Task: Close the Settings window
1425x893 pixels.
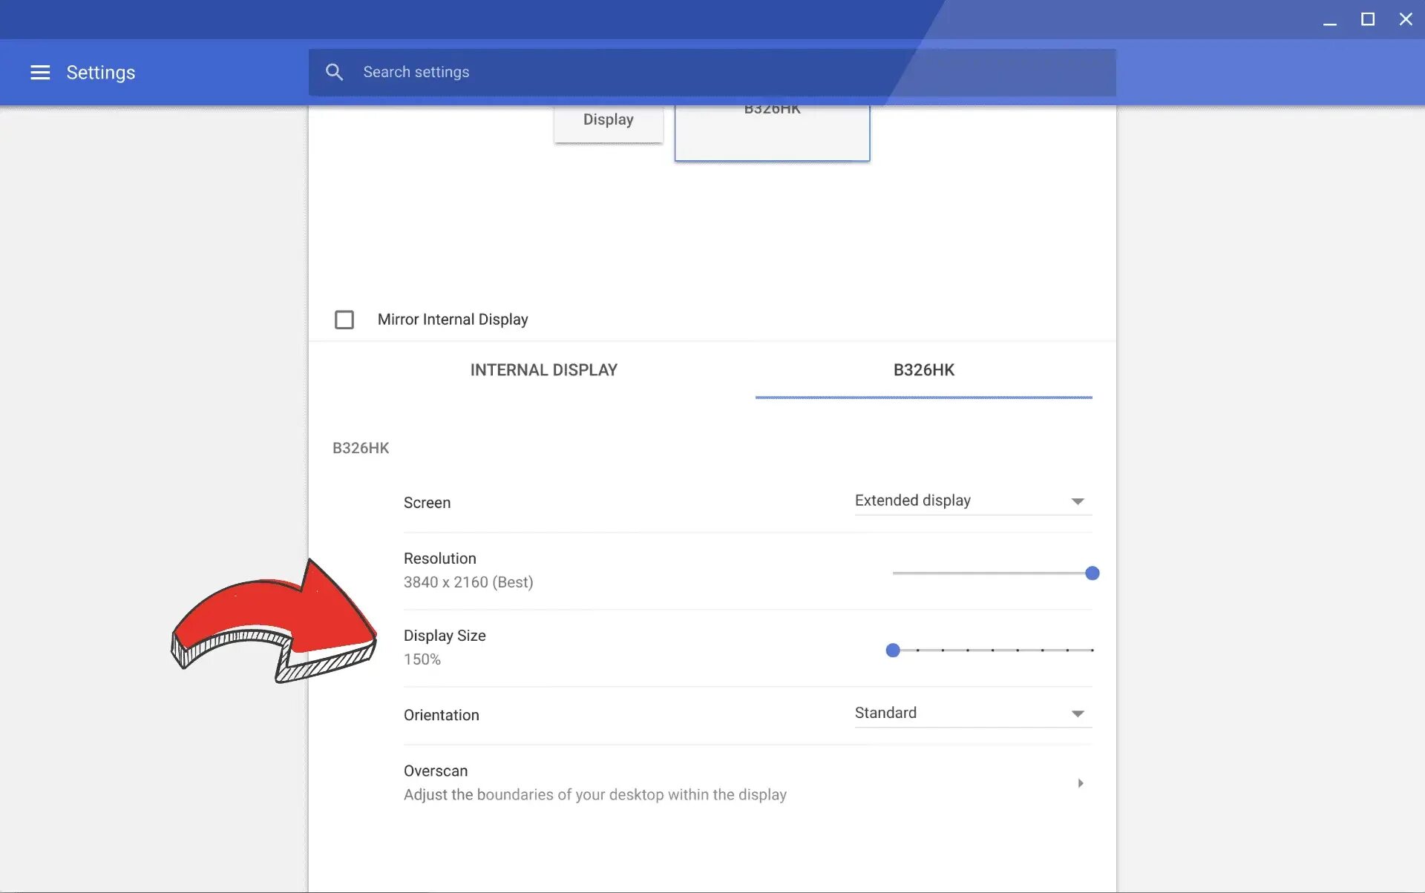Action: [1405, 20]
